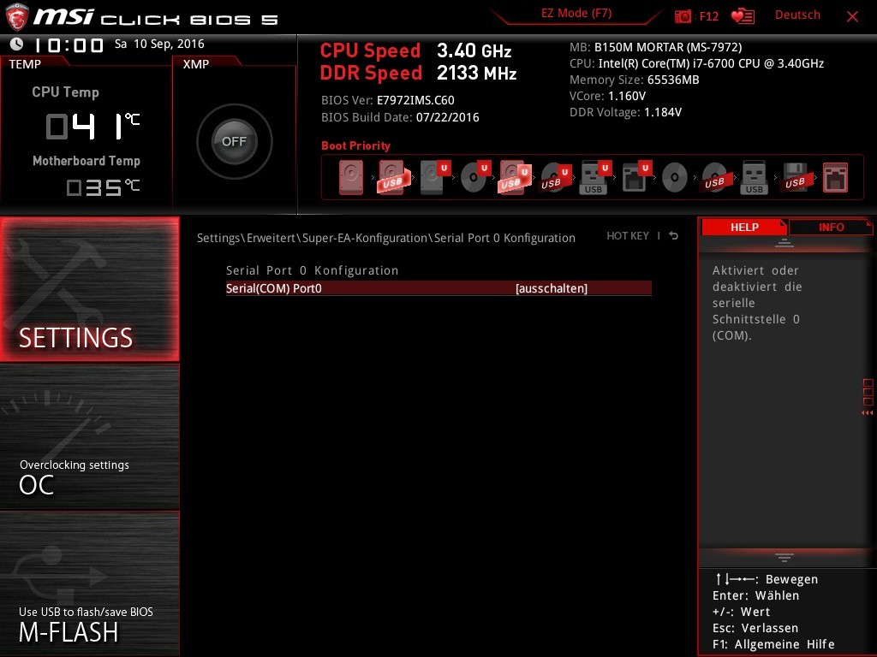Go back using the hot key return arrow
The image size is (877, 657).
click(x=673, y=236)
